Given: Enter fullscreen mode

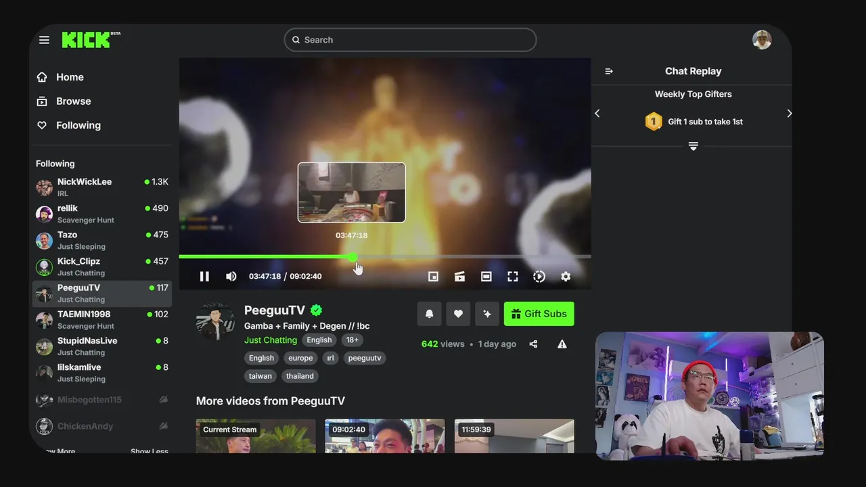Looking at the screenshot, I should tap(513, 276).
